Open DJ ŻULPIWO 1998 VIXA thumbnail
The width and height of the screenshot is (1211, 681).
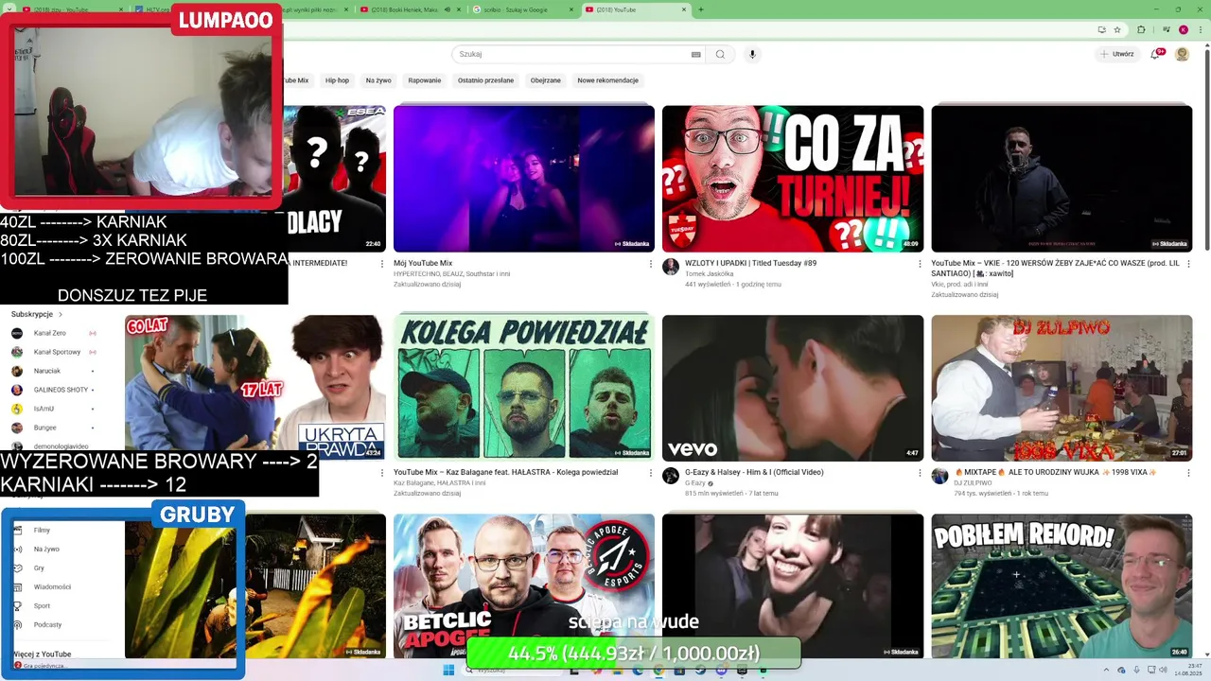point(1062,388)
